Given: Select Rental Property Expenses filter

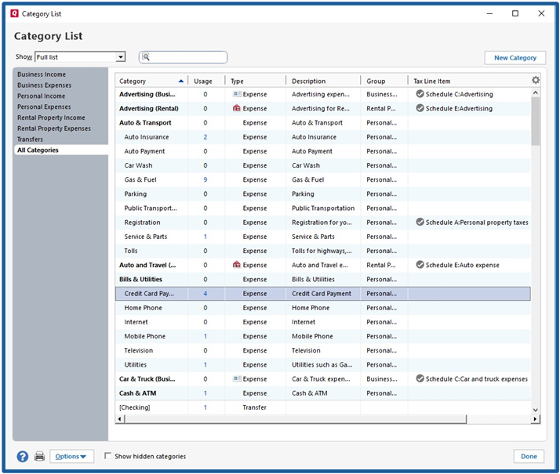Looking at the screenshot, I should pyautogui.click(x=54, y=128).
